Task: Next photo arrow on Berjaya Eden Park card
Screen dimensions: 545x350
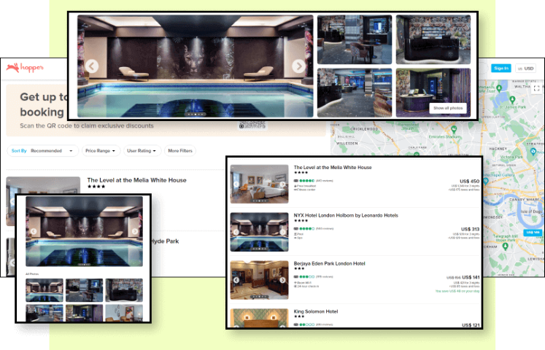Action: (x=282, y=280)
